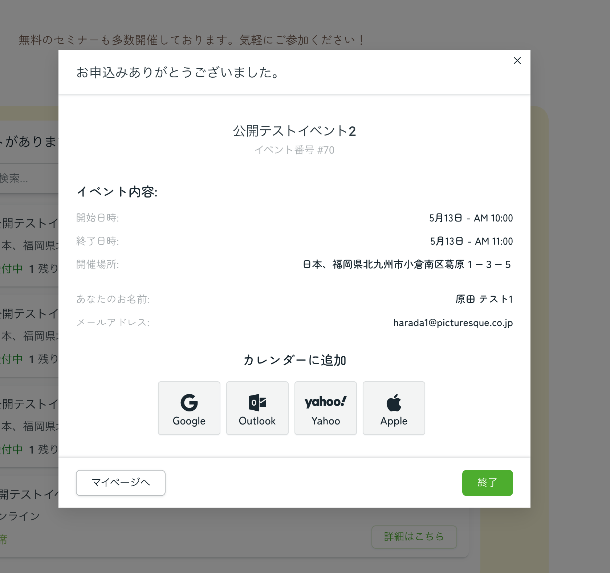Click name value 原田 テスト1
The height and width of the screenshot is (573, 610).
tap(484, 299)
